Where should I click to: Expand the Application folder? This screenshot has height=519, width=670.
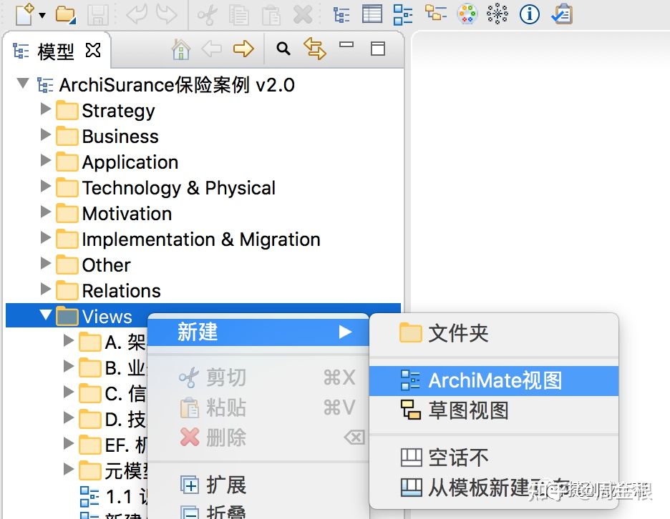click(45, 160)
